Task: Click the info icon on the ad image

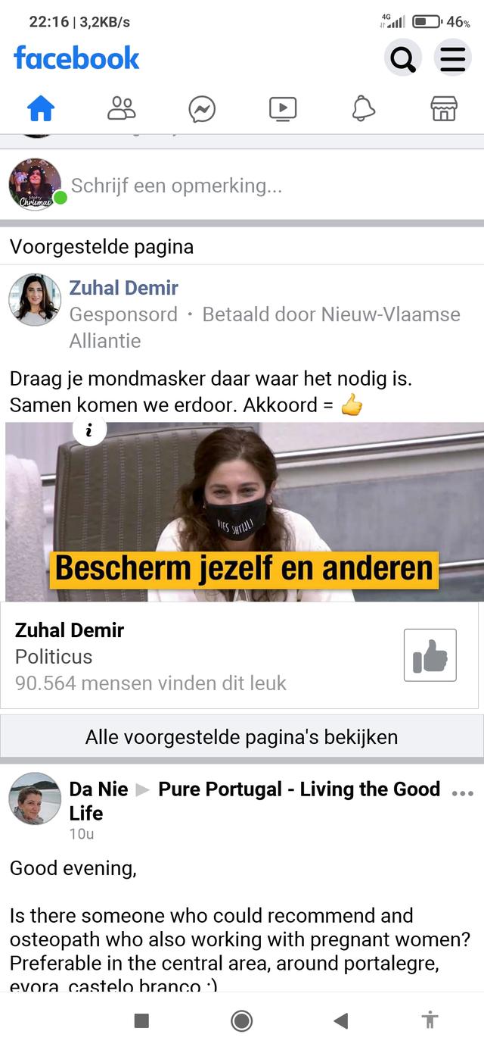Action: [90, 431]
